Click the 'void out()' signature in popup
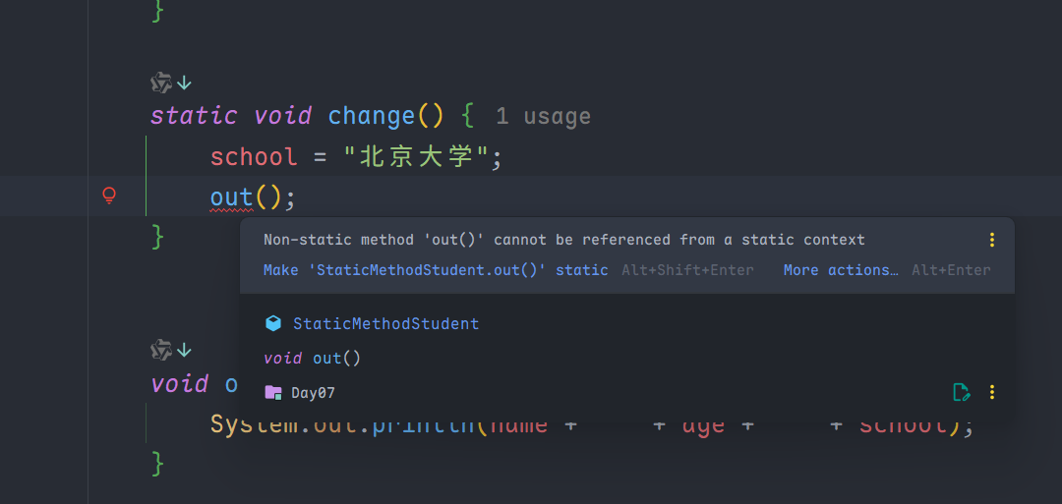This screenshot has width=1062, height=504. [x=312, y=359]
